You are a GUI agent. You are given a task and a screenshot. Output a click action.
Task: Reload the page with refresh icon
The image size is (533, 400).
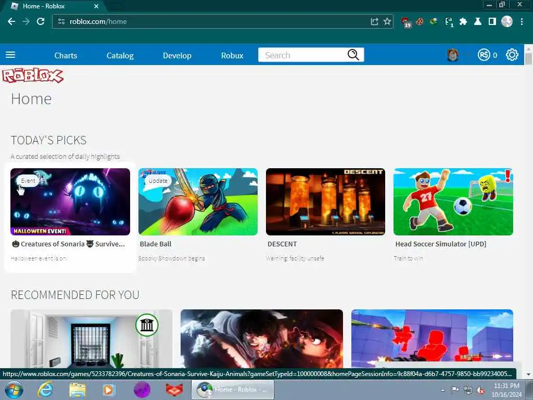[x=41, y=21]
